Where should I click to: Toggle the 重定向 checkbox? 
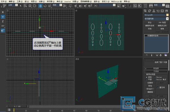(x=158, y=87)
